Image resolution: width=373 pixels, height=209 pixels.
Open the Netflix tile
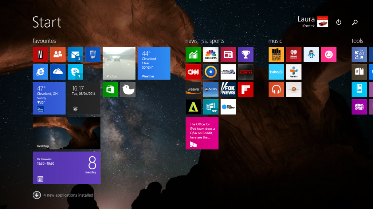pos(40,55)
